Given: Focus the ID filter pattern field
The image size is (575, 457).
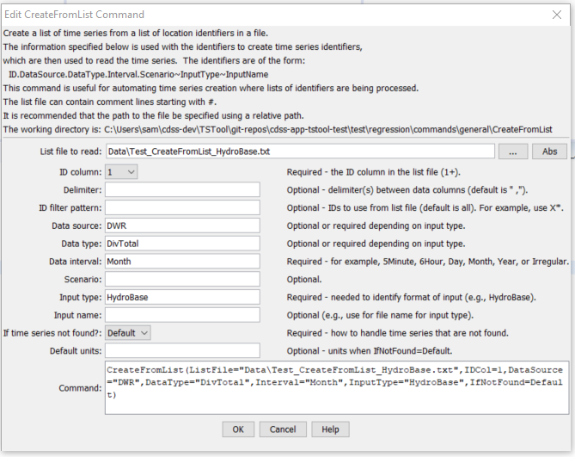Looking at the screenshot, I should click(x=182, y=207).
